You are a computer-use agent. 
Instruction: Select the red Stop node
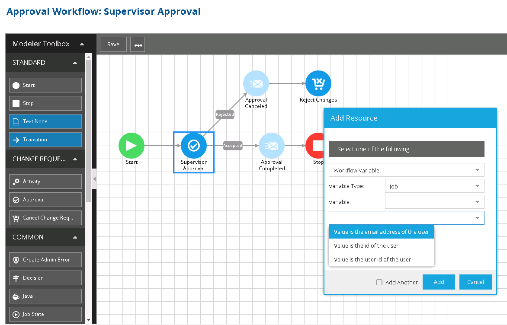pyautogui.click(x=315, y=146)
